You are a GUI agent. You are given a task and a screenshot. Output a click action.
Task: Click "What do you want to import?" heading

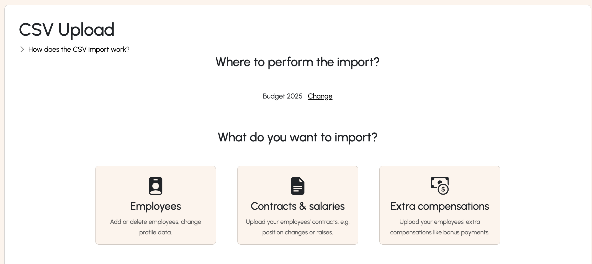(x=298, y=137)
